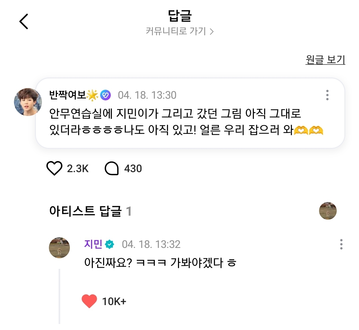Select the 아티스트 답글 1 heading

(x=90, y=211)
